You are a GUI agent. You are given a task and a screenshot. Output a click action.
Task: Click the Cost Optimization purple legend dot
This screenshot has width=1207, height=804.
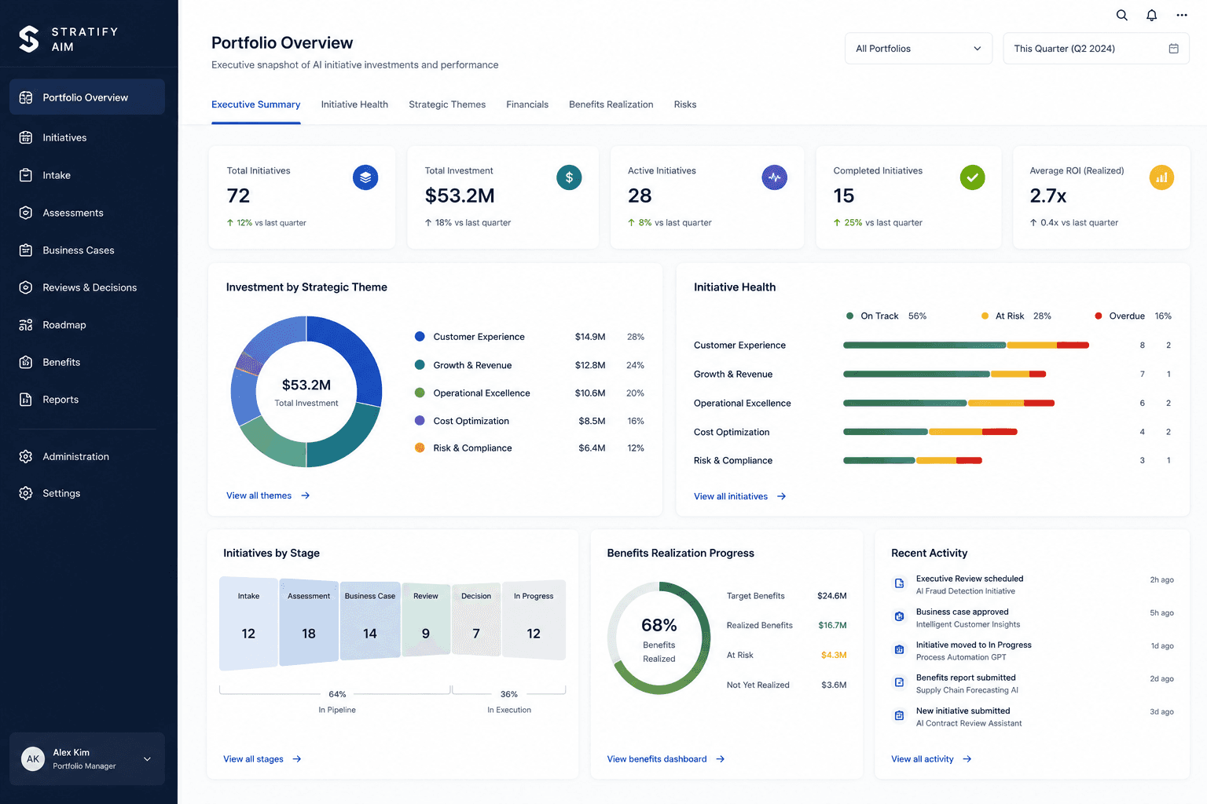coord(420,421)
